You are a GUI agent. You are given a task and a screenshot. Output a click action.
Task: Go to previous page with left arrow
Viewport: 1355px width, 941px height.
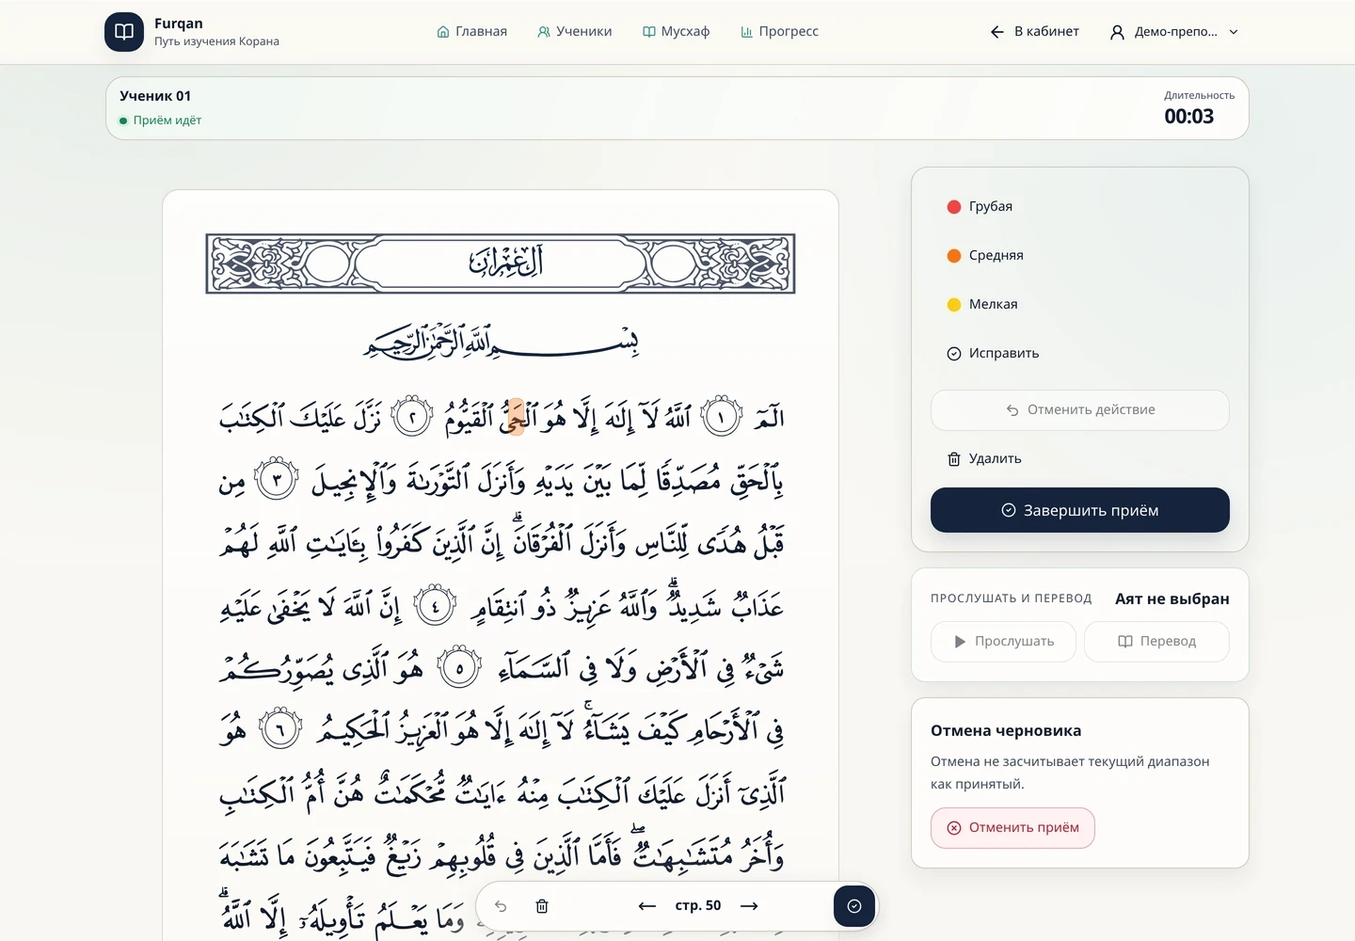tap(646, 906)
